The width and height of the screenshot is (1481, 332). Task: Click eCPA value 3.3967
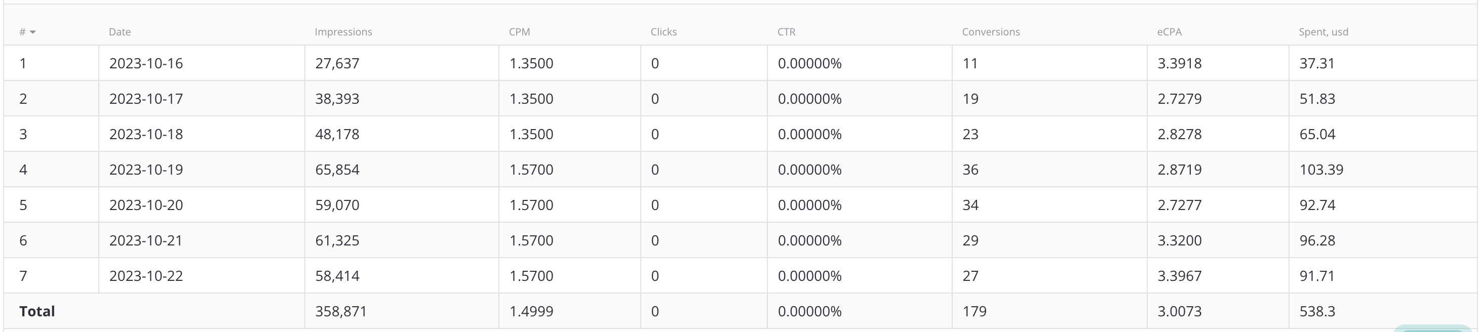[1179, 276]
